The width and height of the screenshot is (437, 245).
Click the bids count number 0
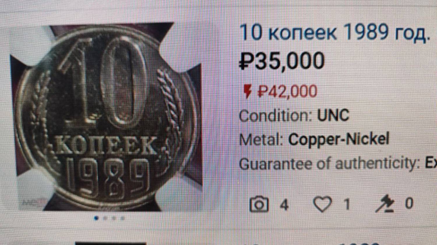pos(409,203)
